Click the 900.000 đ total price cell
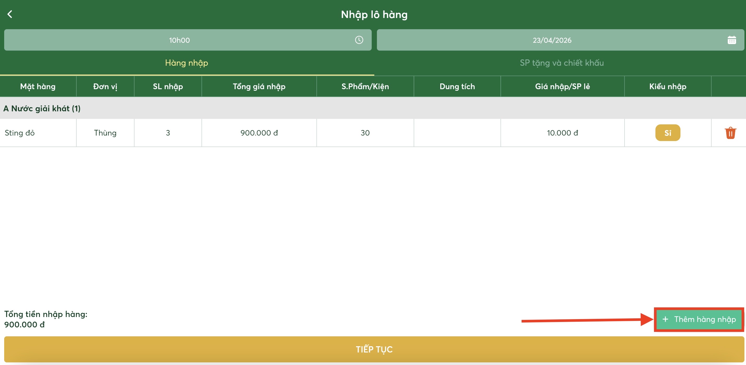 [259, 133]
